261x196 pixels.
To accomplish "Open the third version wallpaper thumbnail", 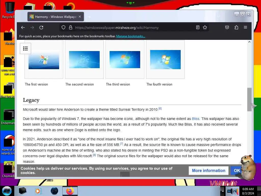I will tap(125, 59).
